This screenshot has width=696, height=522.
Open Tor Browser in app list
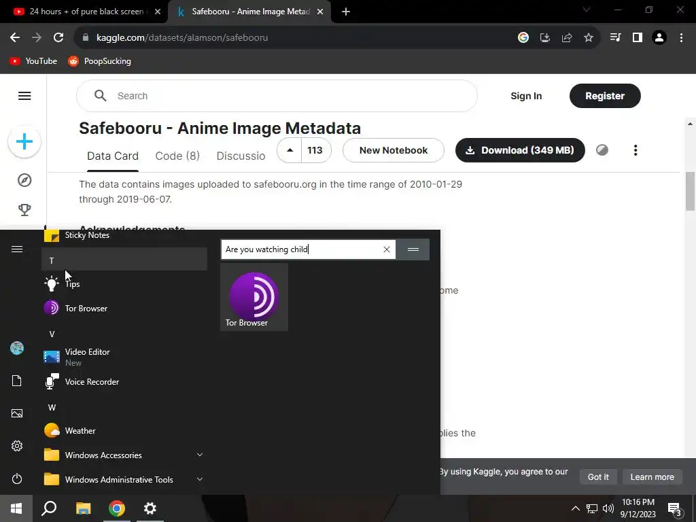(124, 308)
